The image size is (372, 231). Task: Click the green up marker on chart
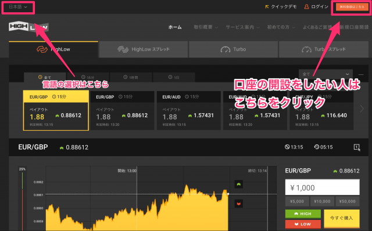(x=239, y=184)
